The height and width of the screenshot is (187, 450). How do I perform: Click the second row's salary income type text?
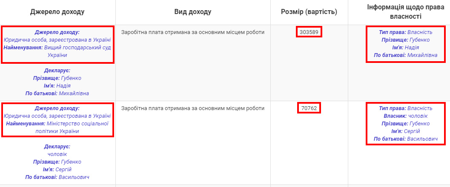(193, 108)
